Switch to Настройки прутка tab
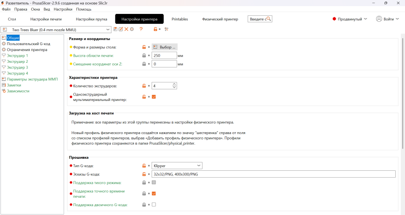 [x=91, y=19]
